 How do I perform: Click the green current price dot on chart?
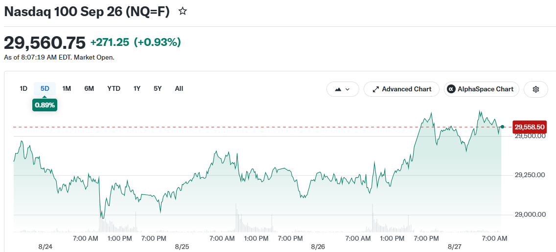click(502, 126)
